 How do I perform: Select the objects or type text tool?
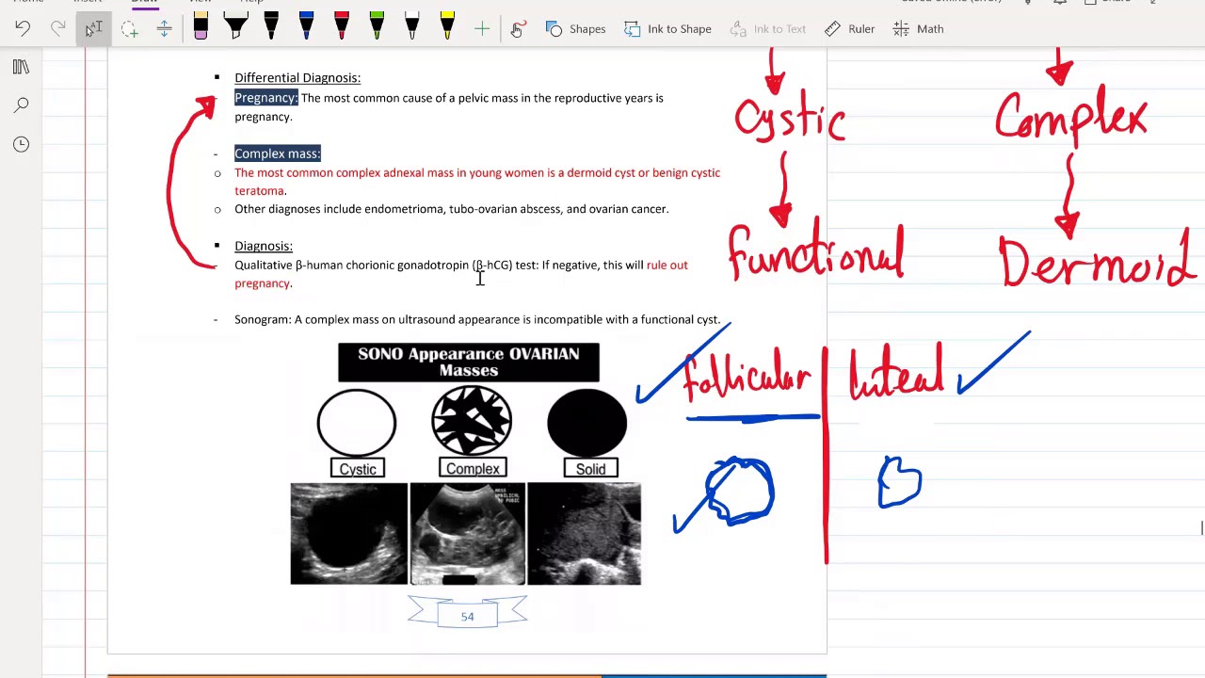[x=93, y=29]
